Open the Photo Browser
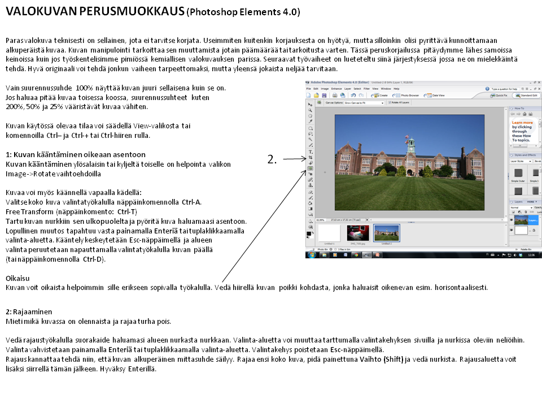Viewport: 542px width, 407px height. 405,95
